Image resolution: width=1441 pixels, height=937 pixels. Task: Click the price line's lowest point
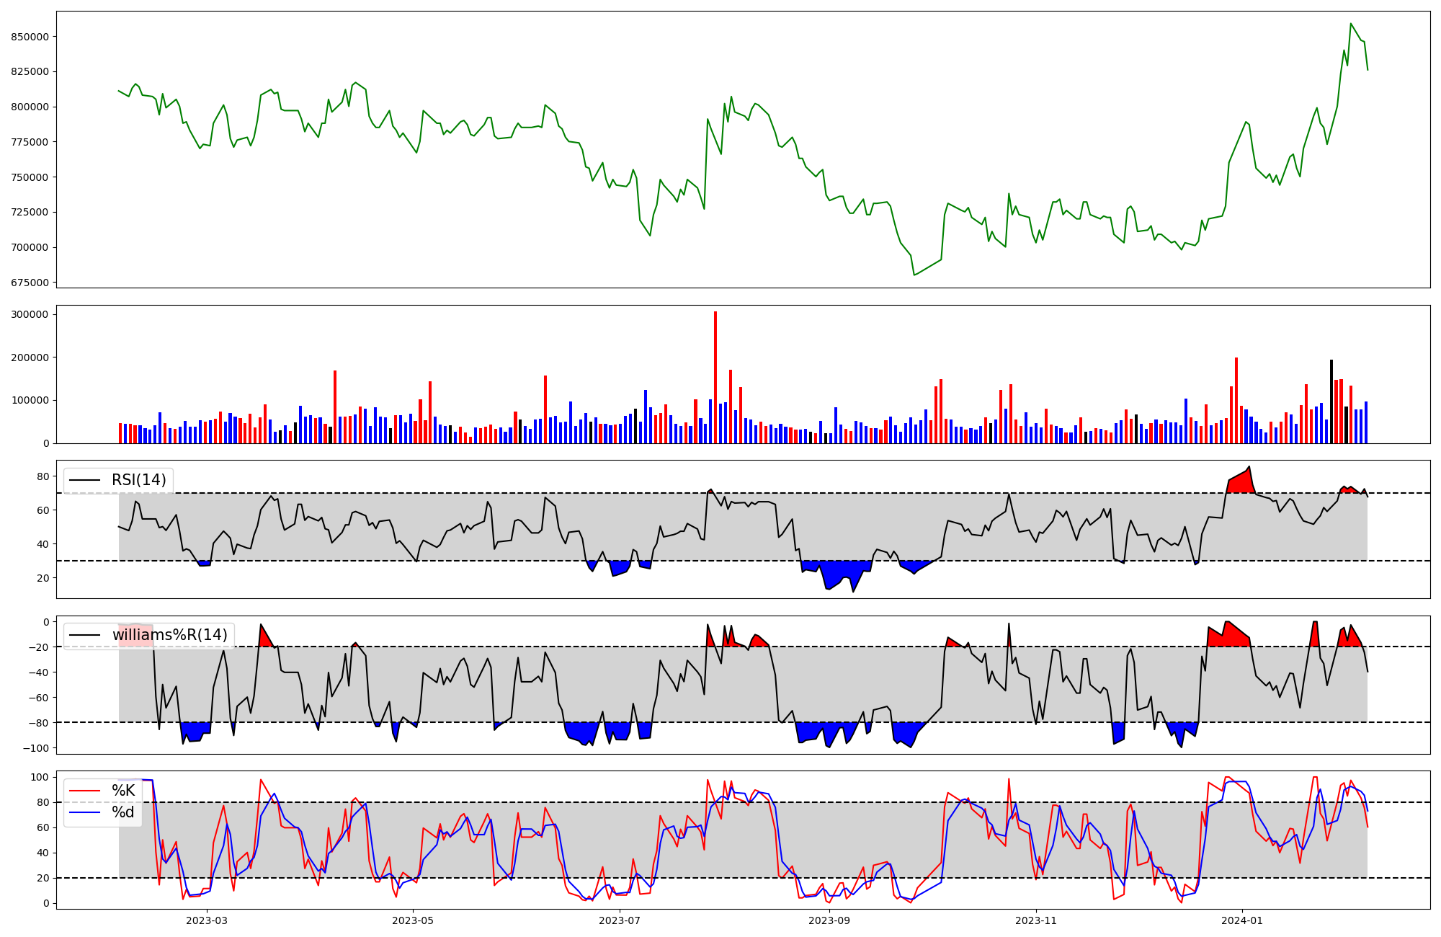[914, 275]
